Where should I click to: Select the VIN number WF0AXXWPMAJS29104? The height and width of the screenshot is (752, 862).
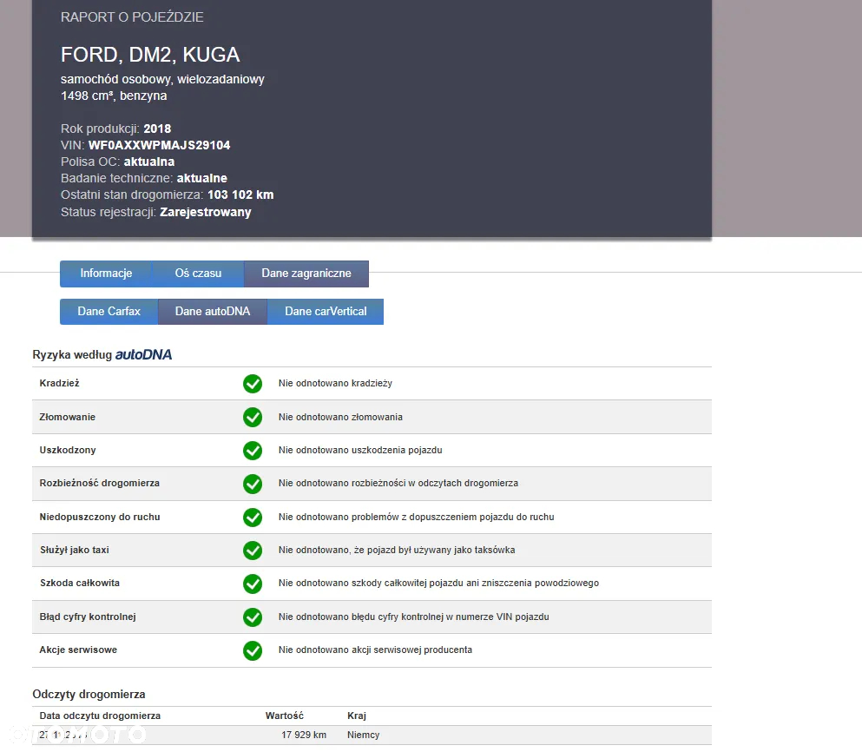pos(159,145)
